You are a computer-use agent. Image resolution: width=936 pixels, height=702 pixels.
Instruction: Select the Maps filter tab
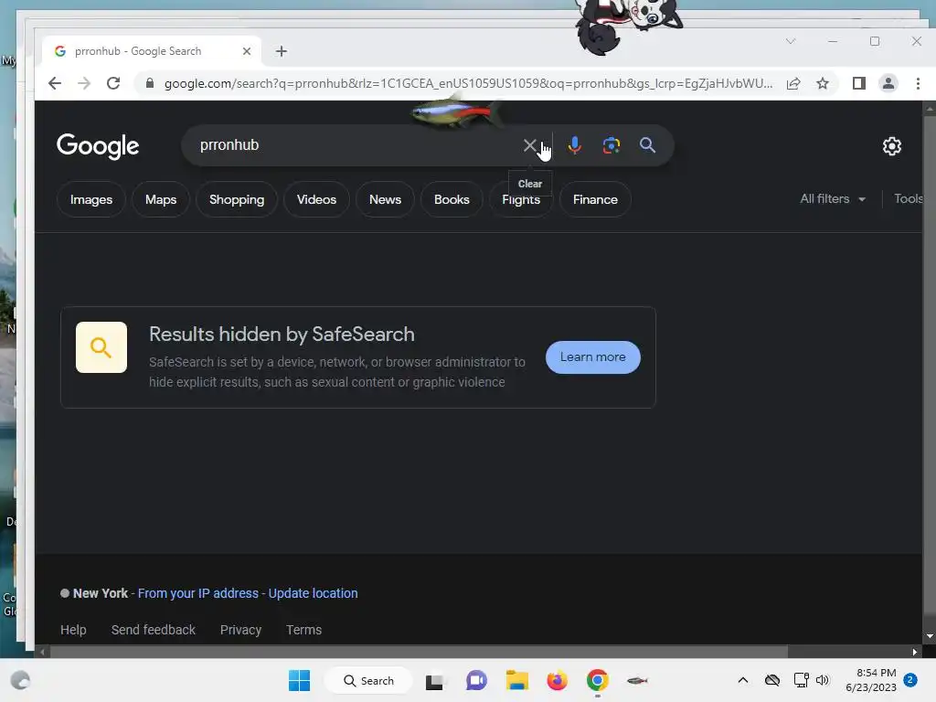(161, 199)
